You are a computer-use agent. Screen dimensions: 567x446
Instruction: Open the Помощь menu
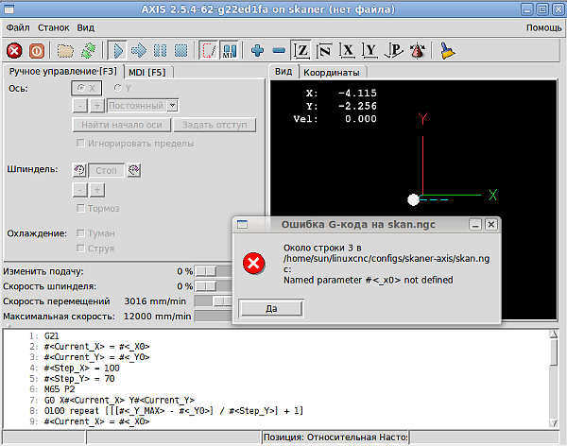(544, 27)
